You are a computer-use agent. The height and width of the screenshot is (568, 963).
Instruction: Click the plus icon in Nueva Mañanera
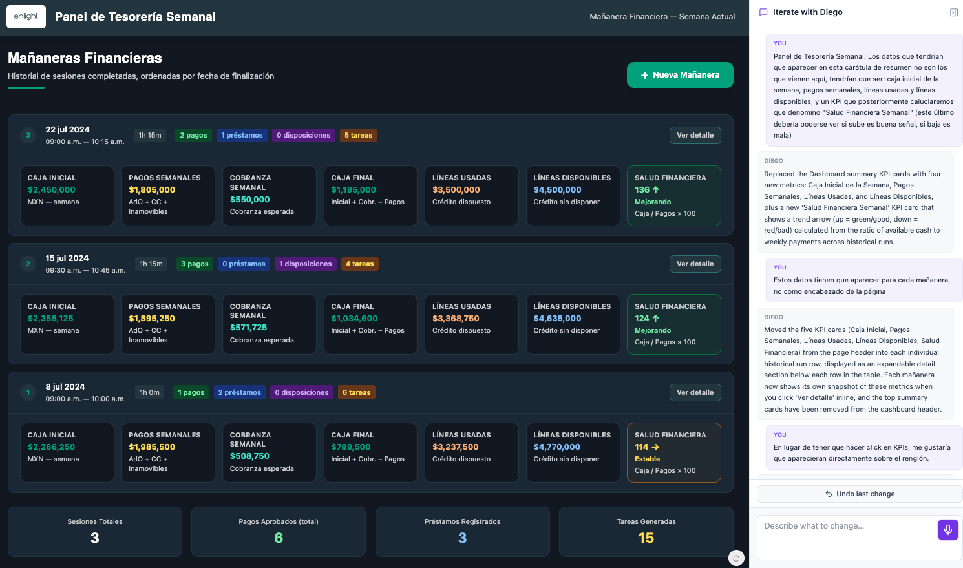point(644,75)
